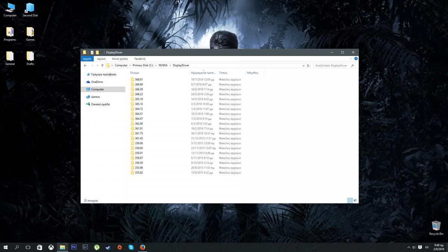
Task: Click NVIDIA in the breadcrumb path
Action: click(x=163, y=66)
